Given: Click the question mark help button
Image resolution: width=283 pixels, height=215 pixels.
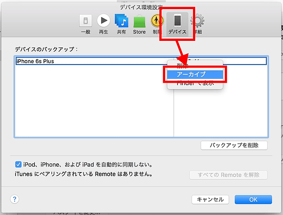Looking at the screenshot, I should coord(15,199).
